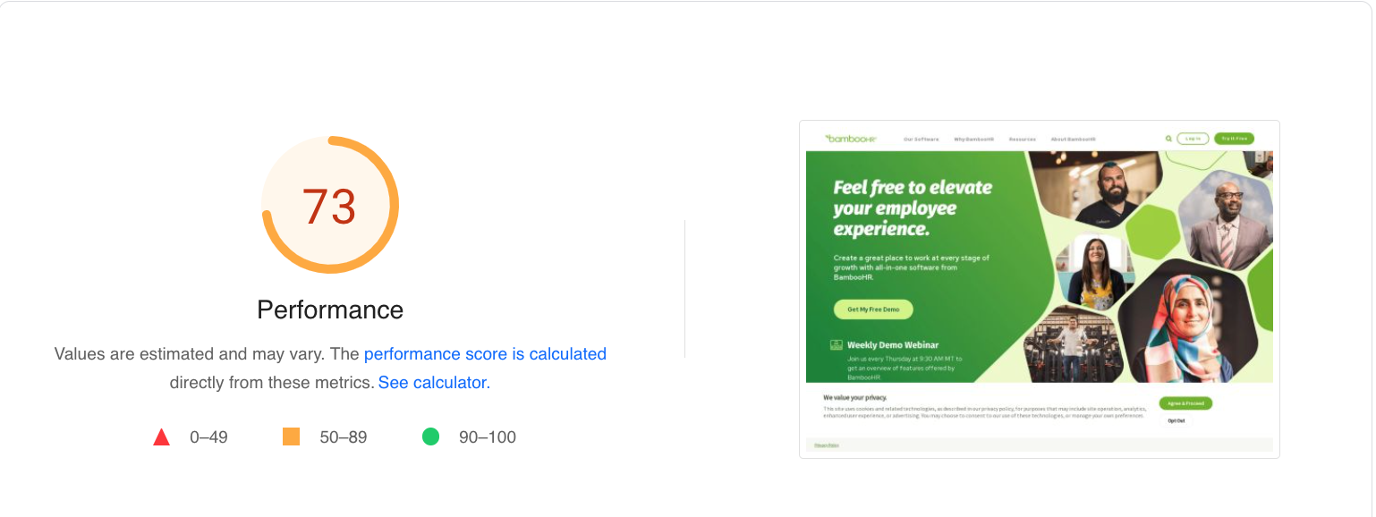Click the Try It Free button
The width and height of the screenshot is (1376, 517).
point(1235,139)
